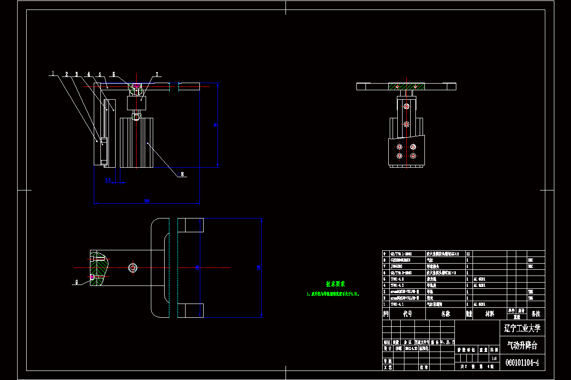Click the 名称 column header
The width and height of the screenshot is (571, 380).
pos(445,314)
